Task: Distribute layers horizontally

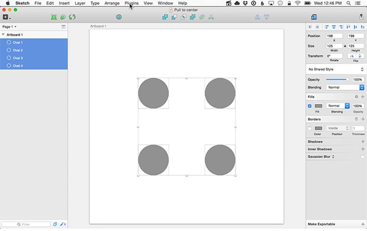Action: [310, 27]
